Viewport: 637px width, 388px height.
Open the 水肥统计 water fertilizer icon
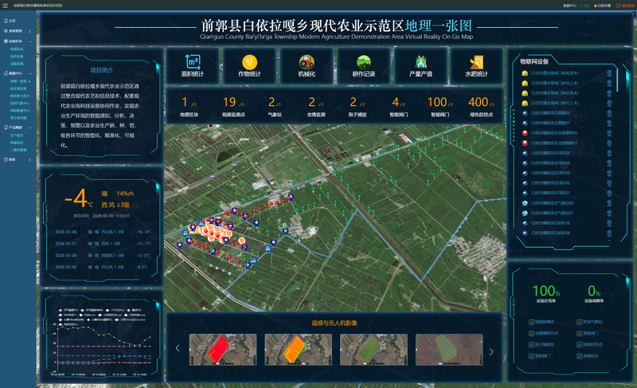pos(476,62)
